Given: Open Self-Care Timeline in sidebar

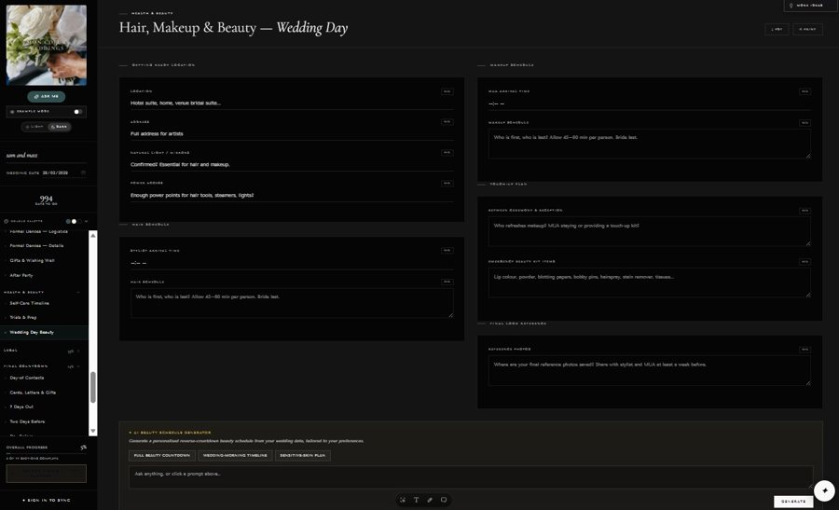Looking at the screenshot, I should pyautogui.click(x=30, y=303).
